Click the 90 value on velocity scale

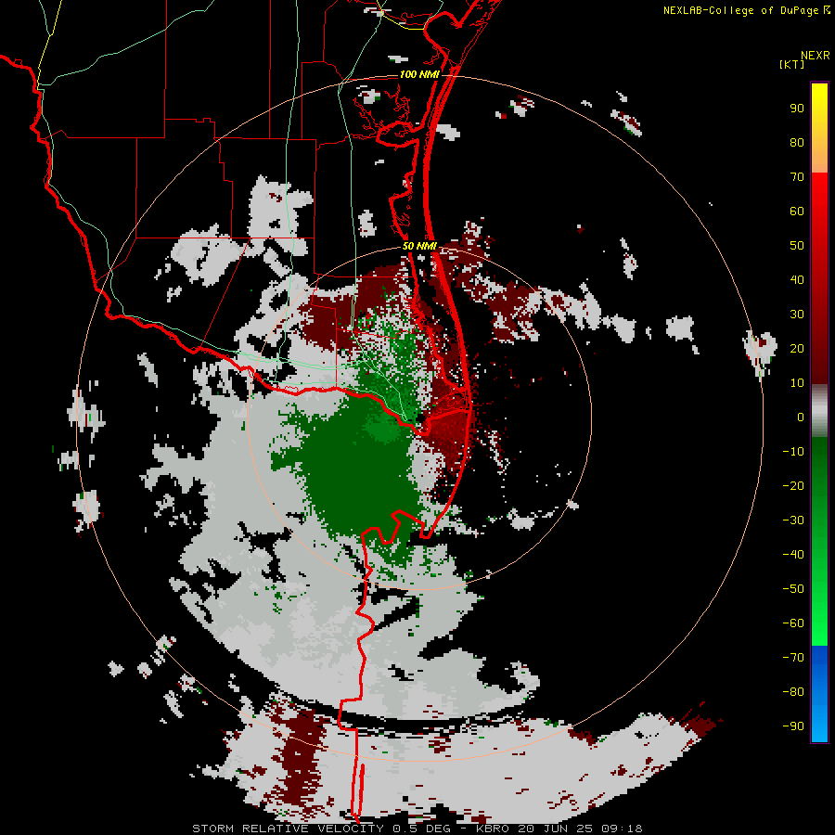[797, 109]
